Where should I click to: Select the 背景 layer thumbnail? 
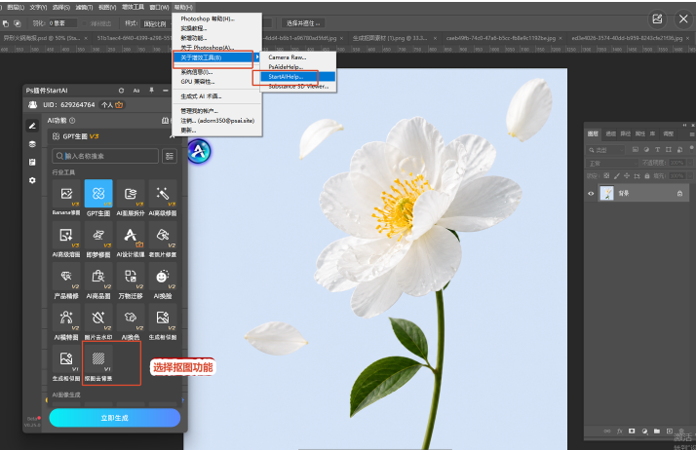pyautogui.click(x=606, y=193)
